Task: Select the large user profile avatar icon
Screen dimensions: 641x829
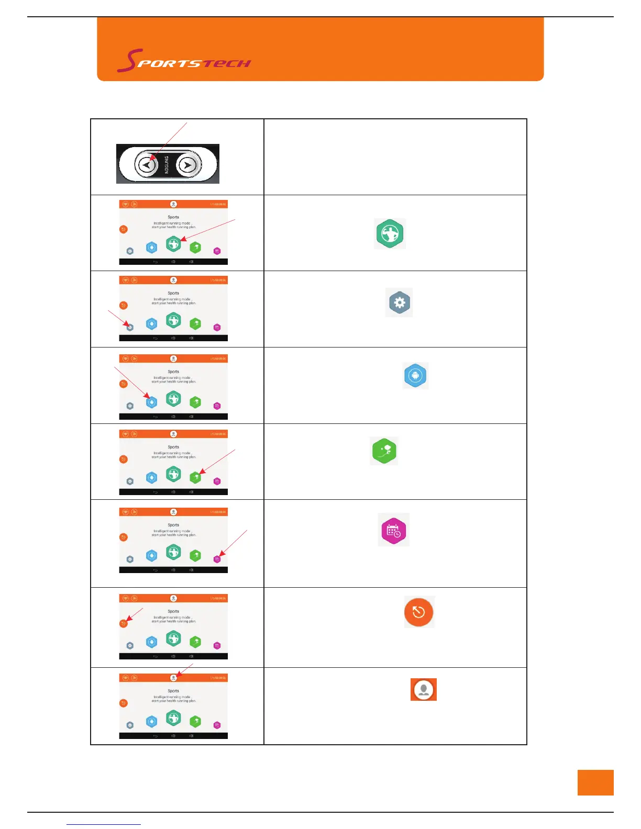Action: pos(424,690)
